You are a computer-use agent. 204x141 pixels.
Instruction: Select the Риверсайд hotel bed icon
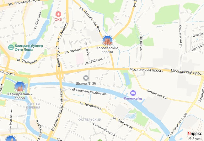pyautogui.click(x=133, y=93)
